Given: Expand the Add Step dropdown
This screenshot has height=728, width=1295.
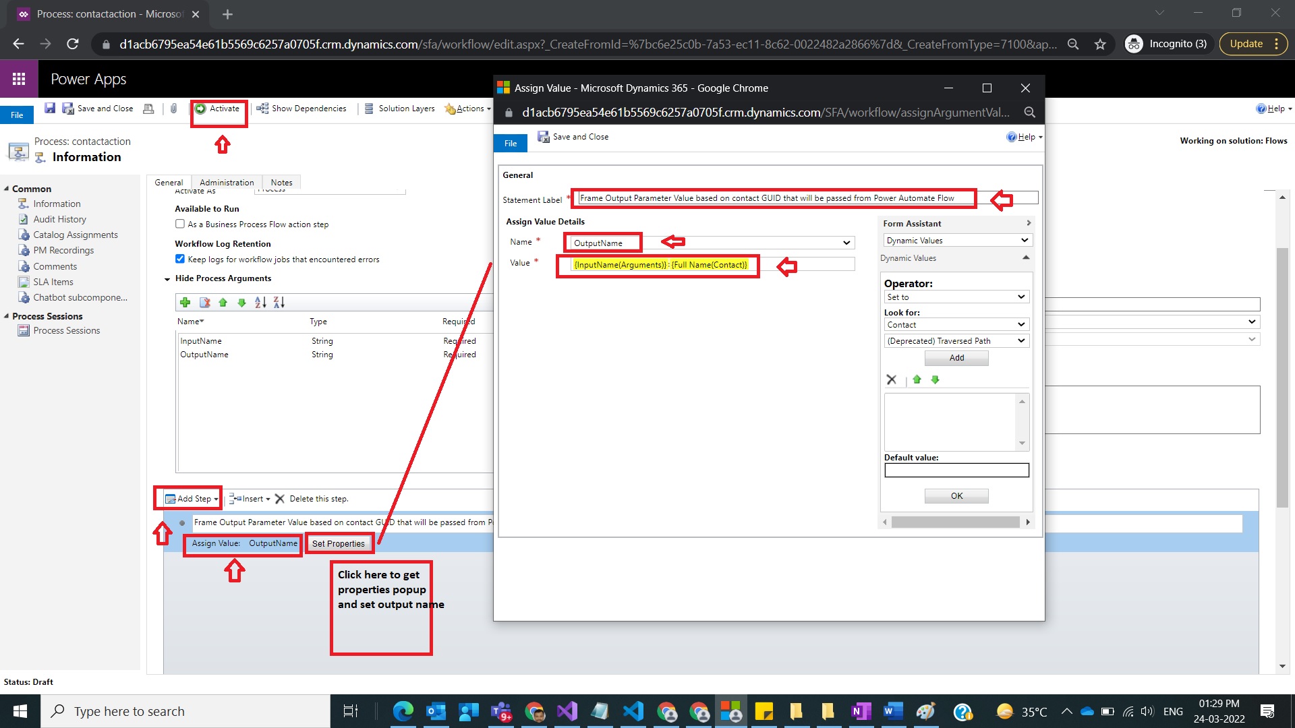Looking at the screenshot, I should click(214, 498).
